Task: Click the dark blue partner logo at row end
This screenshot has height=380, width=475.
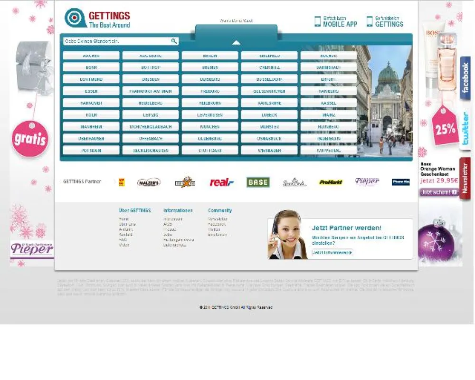Action: [401, 182]
